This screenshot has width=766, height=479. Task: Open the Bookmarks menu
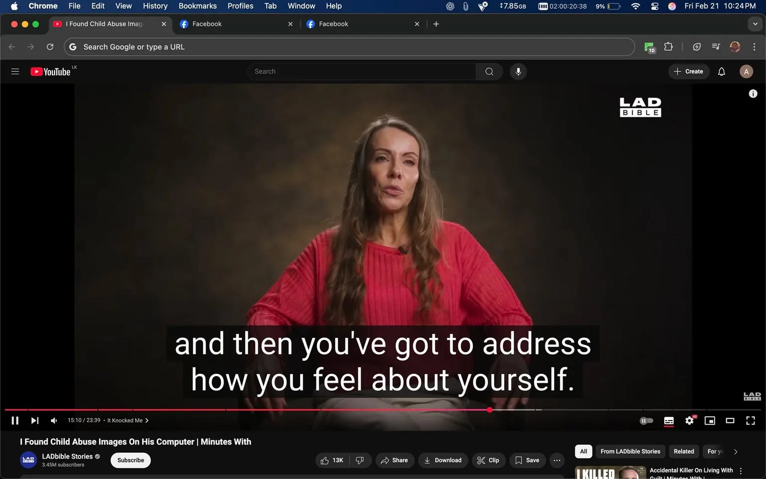pyautogui.click(x=197, y=6)
